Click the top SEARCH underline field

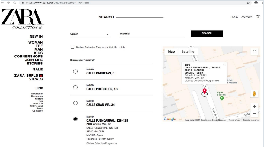click(140, 17)
